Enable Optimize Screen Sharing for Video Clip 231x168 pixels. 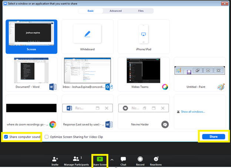click(x=47, y=137)
